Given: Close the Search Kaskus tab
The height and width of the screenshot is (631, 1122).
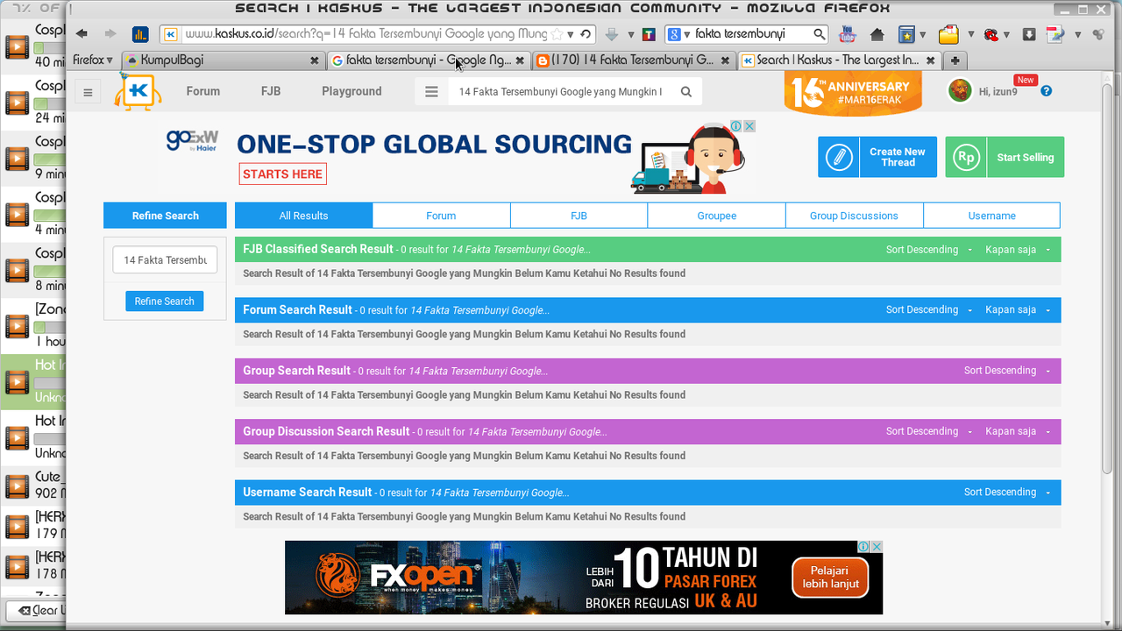Looking at the screenshot, I should point(930,60).
